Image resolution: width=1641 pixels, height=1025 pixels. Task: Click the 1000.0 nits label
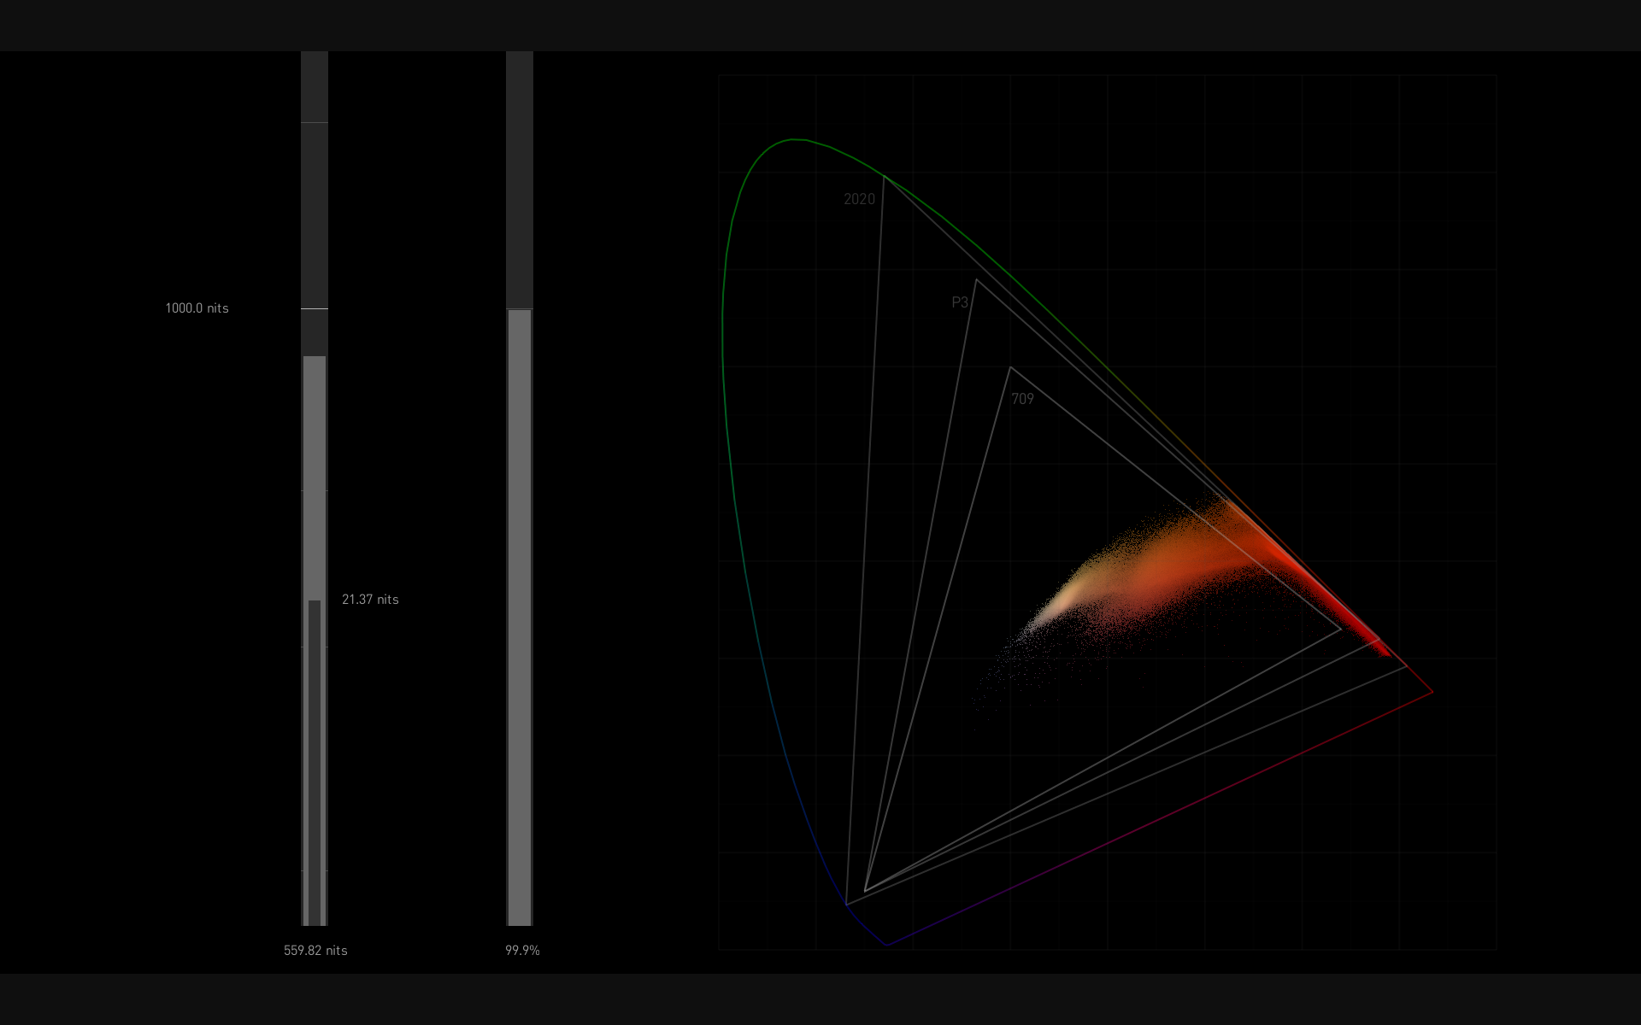[197, 308]
